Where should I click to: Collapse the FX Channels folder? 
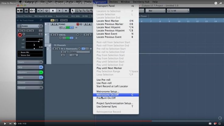(49, 45)
